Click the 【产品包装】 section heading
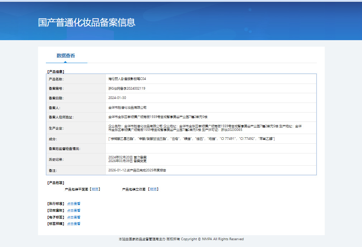 point(56,183)
